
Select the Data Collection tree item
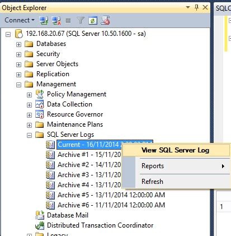point(69,104)
